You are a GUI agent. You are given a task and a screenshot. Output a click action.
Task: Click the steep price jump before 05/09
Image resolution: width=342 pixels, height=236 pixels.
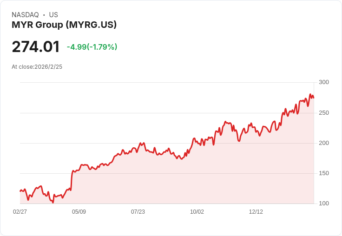[72, 179]
